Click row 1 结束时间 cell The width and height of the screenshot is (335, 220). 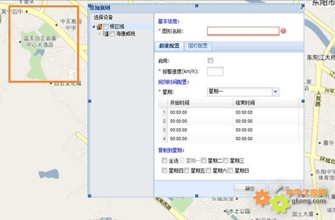pos(266,112)
